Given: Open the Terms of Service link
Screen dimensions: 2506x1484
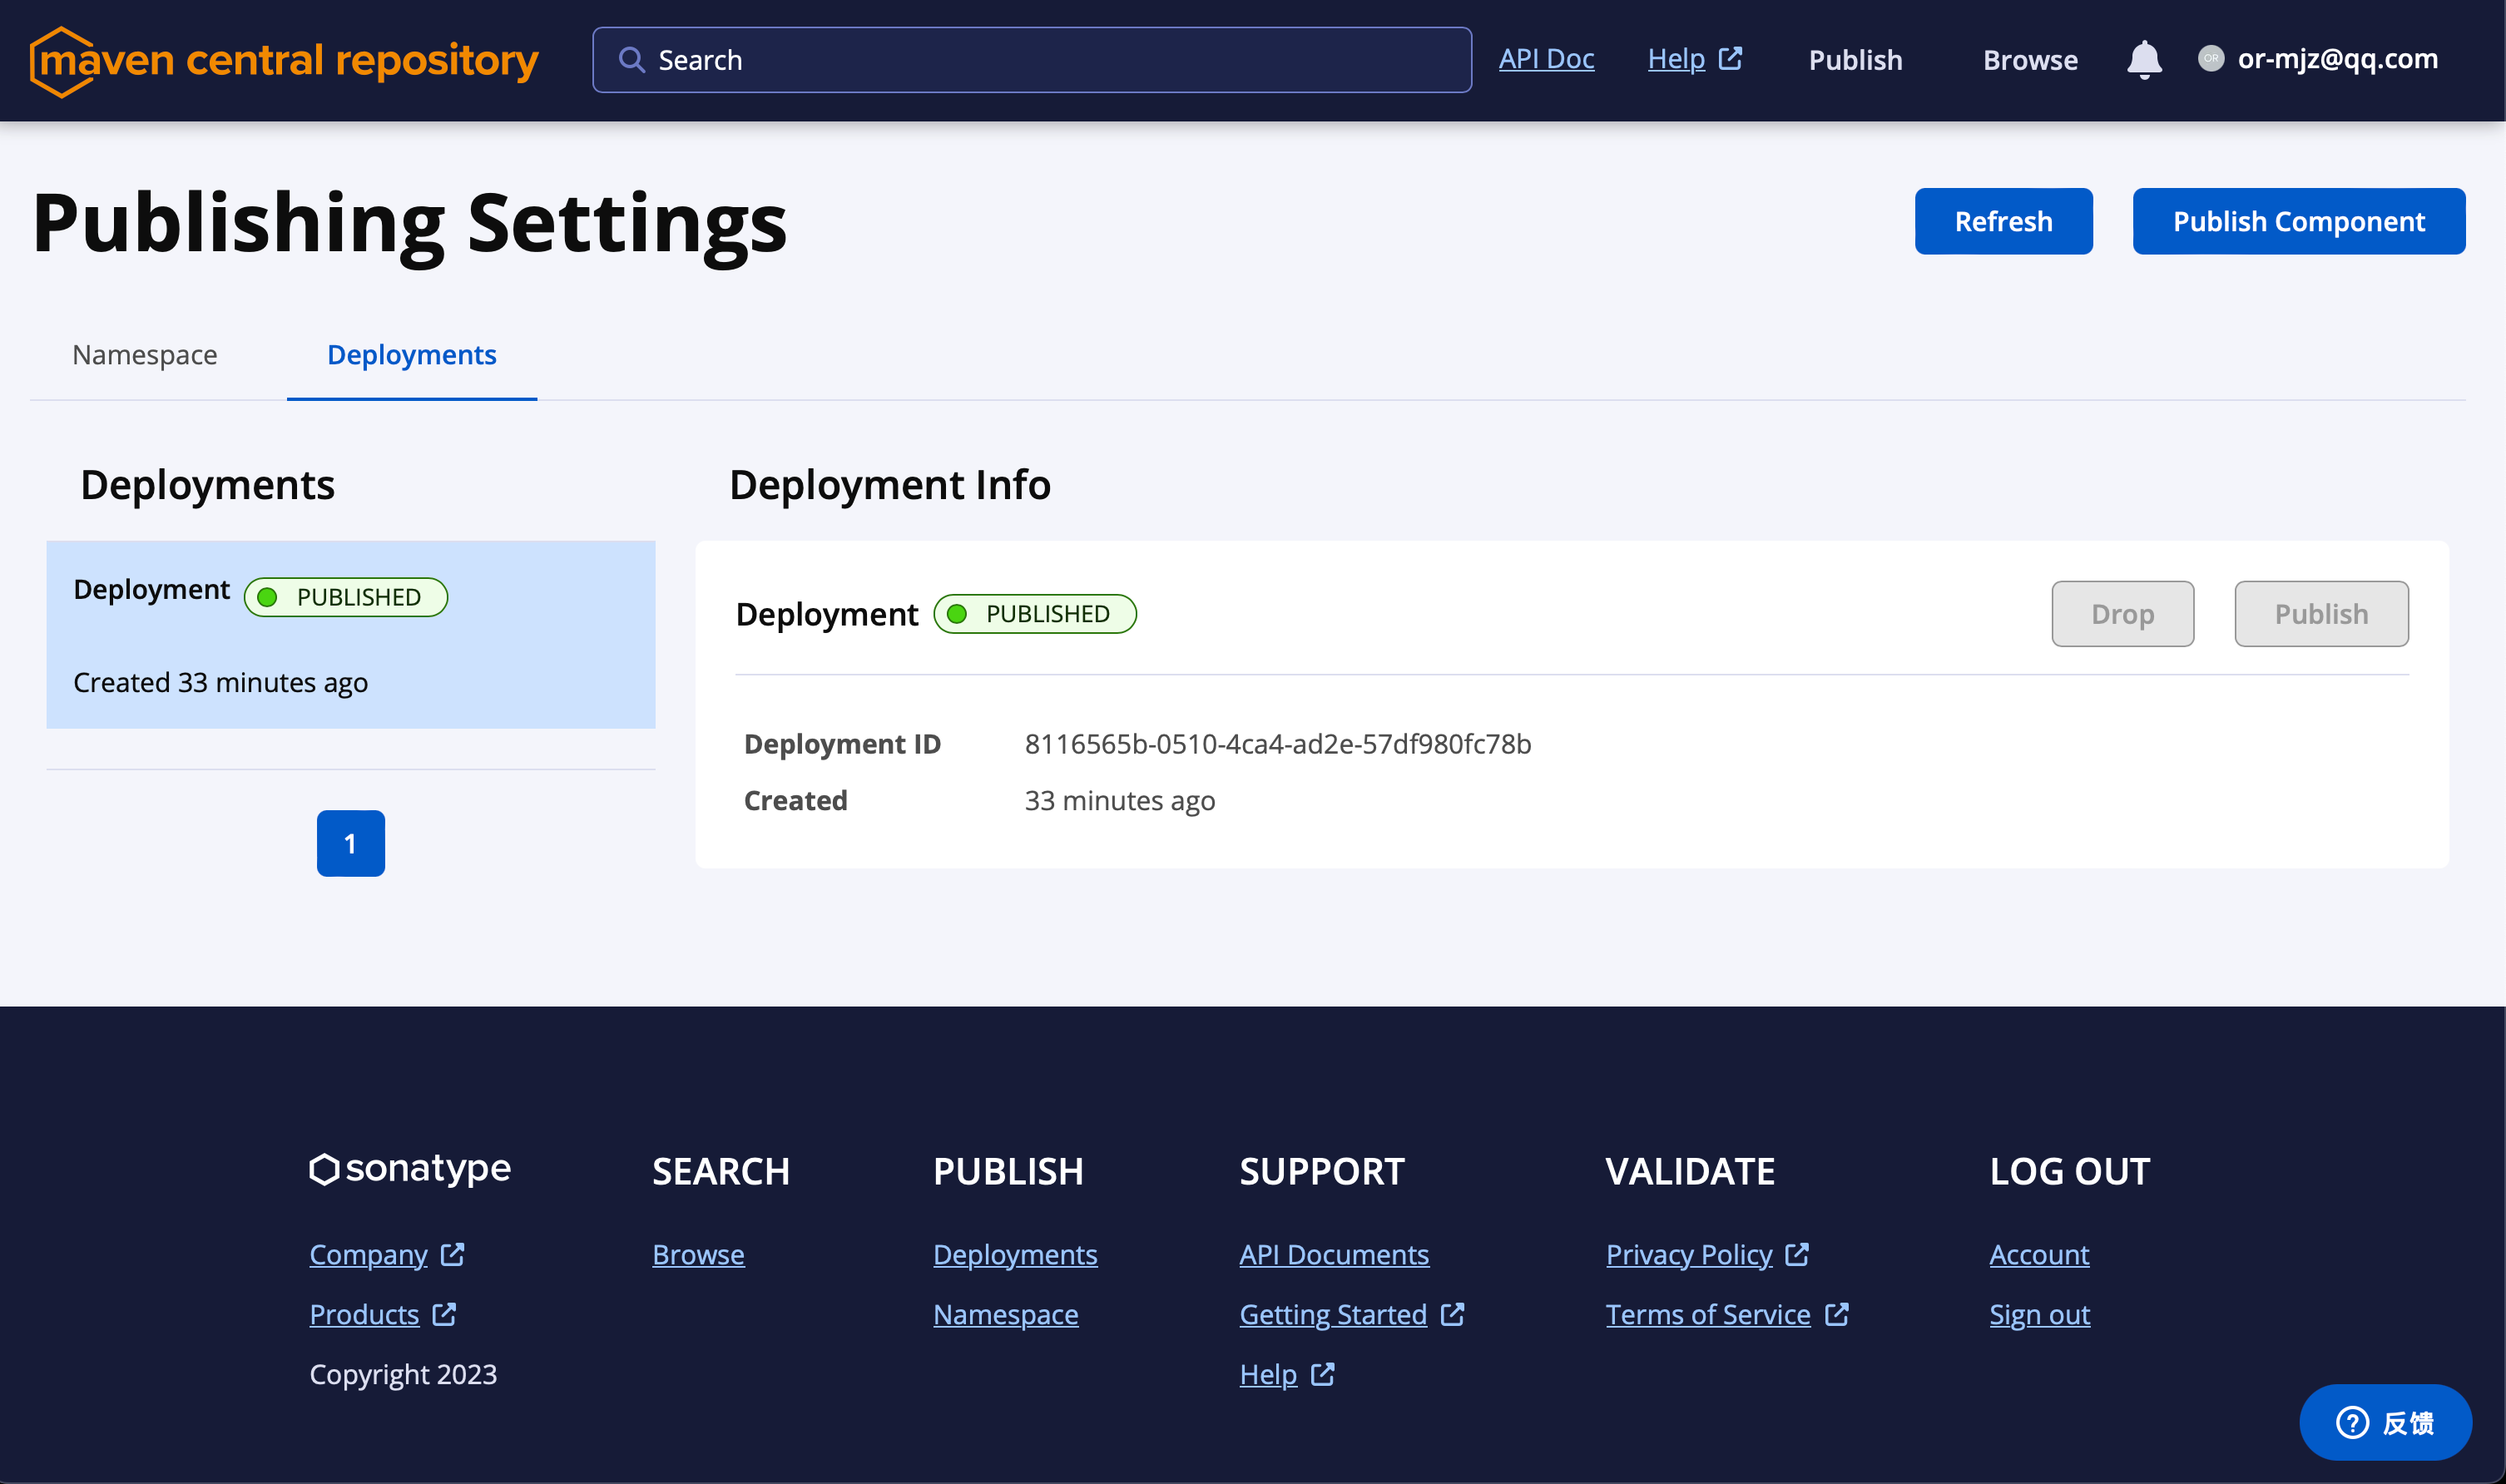Looking at the screenshot, I should 1708,1314.
